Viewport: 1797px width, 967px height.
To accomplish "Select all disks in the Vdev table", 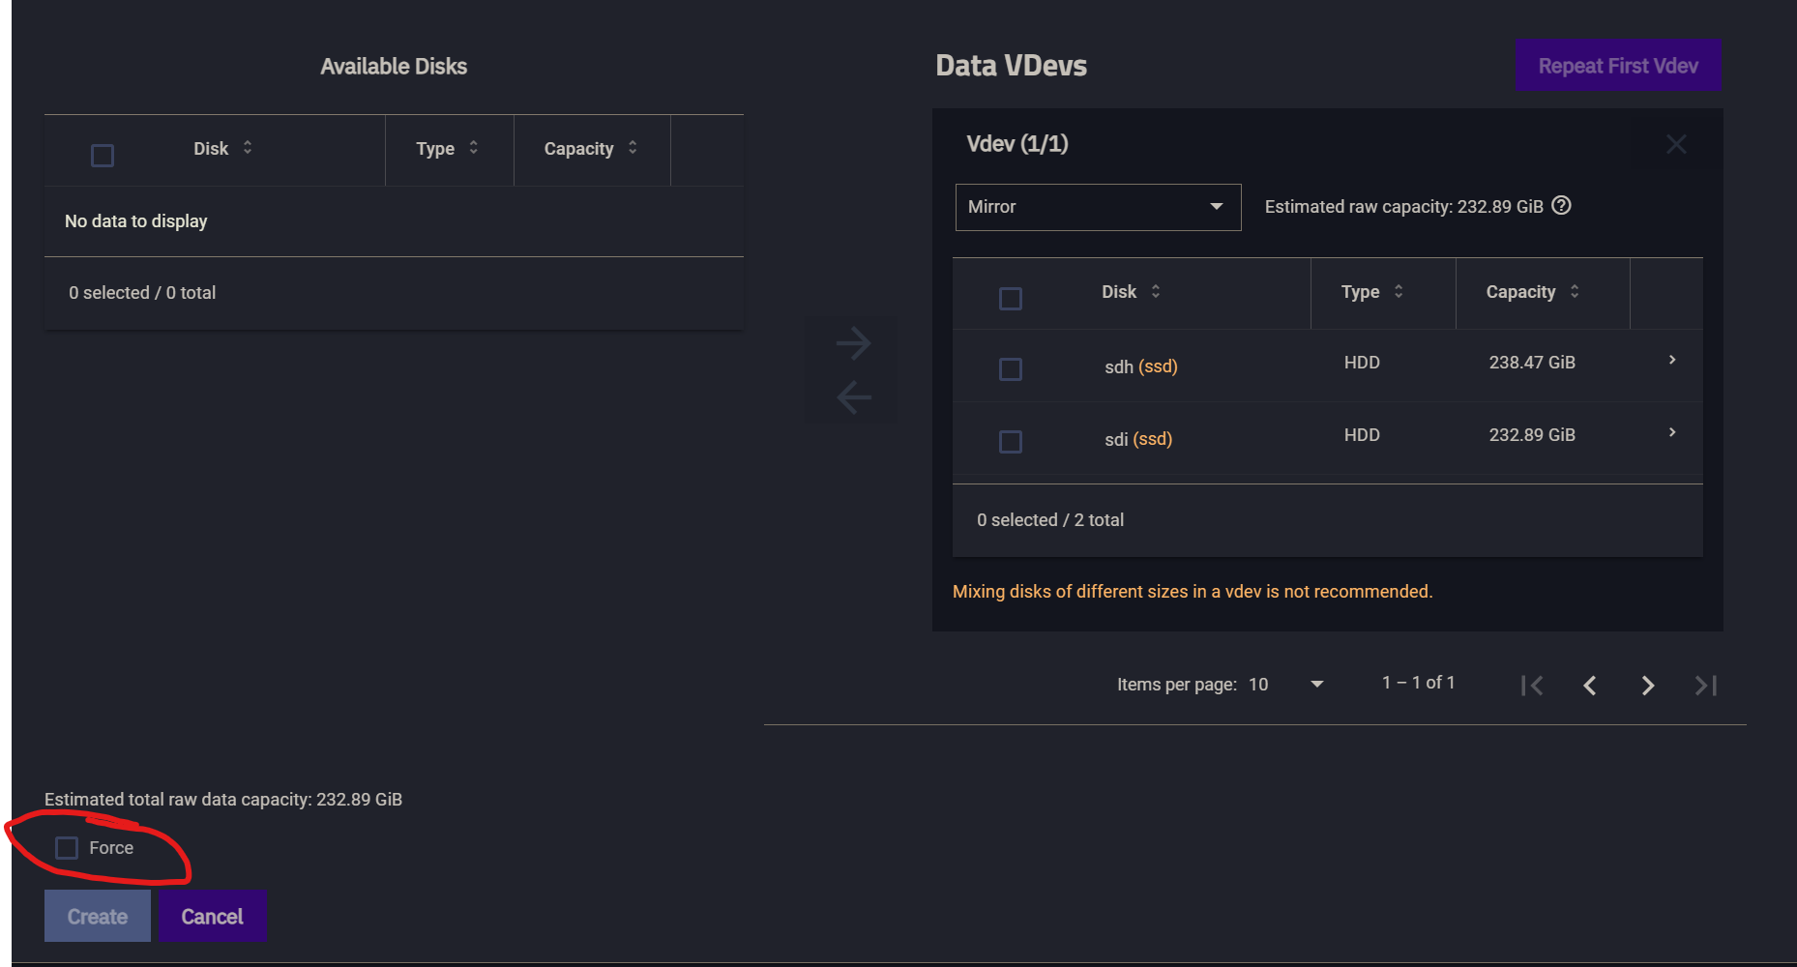I will coord(1011,299).
